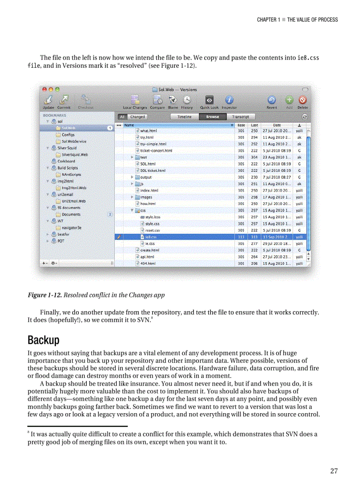Screen dimensions: 363x500
Task: Collapse the css folder in the file list
Action: pos(132,211)
